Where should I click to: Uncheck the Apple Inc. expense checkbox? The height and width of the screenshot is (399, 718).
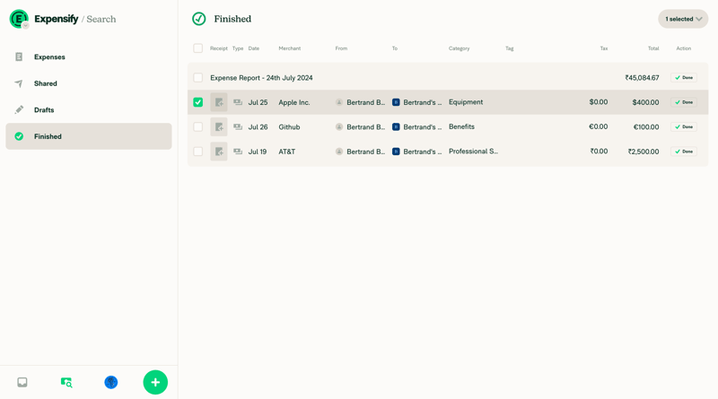pyautogui.click(x=197, y=102)
